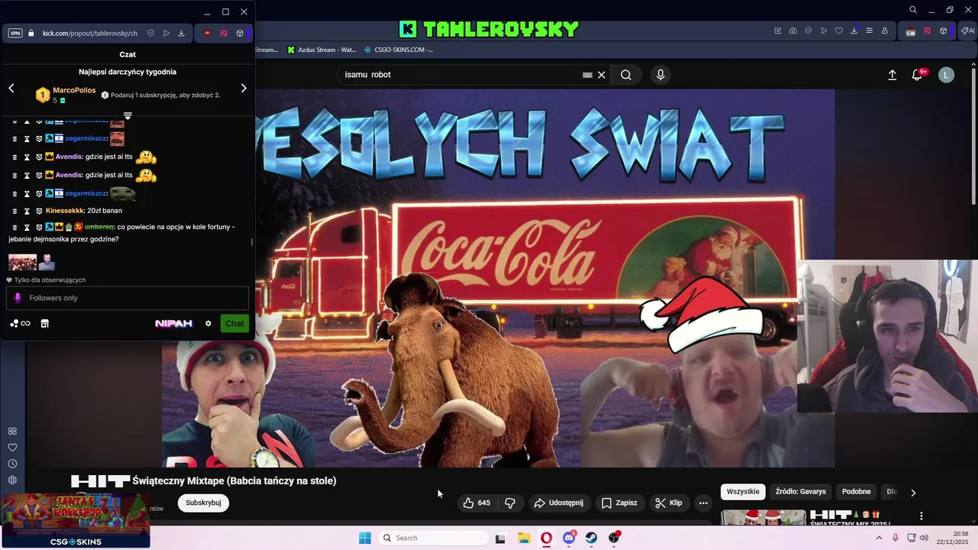The height and width of the screenshot is (550, 978).
Task: Open the Windows Start button
Action: coord(365,538)
